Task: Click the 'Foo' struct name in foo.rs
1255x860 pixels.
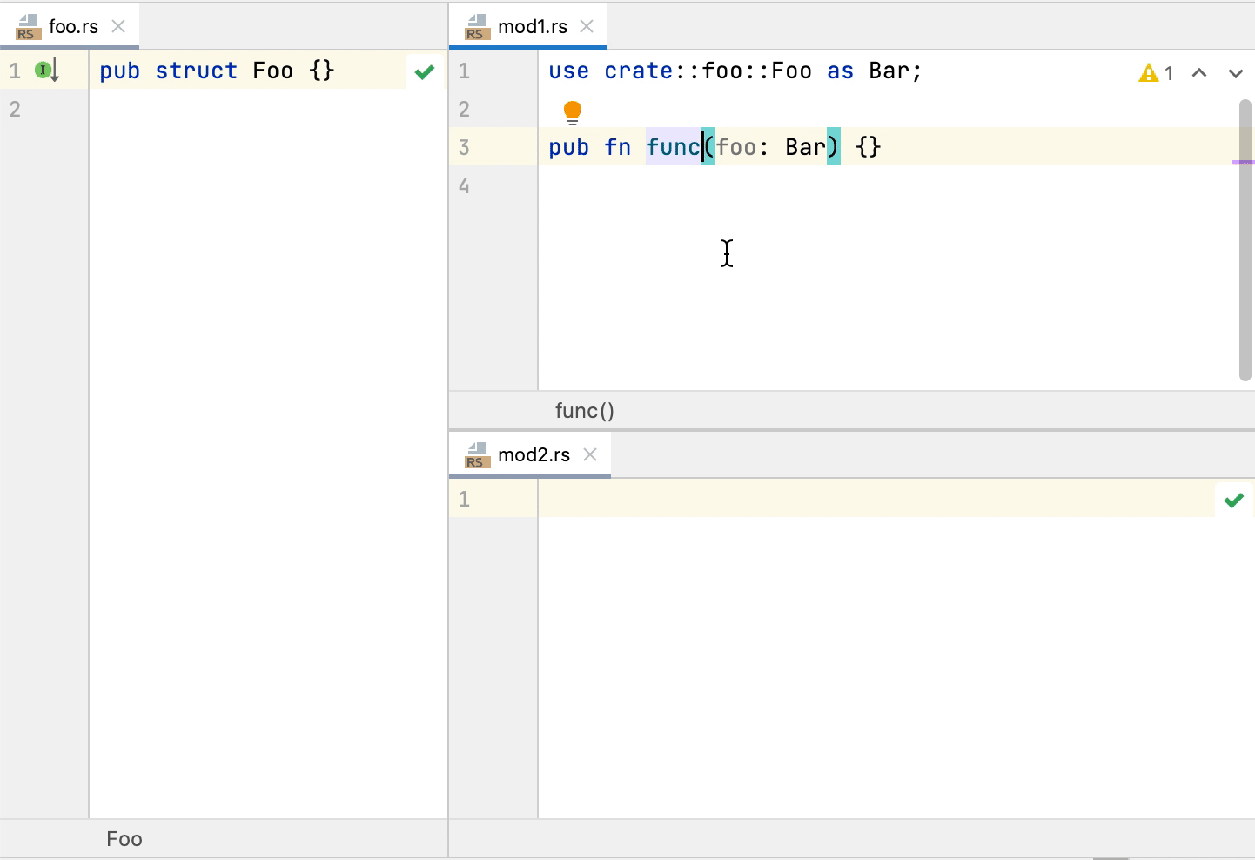Action: tap(272, 71)
